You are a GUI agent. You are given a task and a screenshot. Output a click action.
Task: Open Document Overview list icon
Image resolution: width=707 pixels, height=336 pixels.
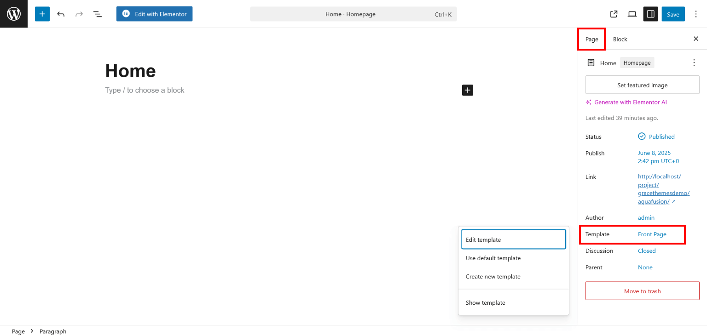pos(98,14)
